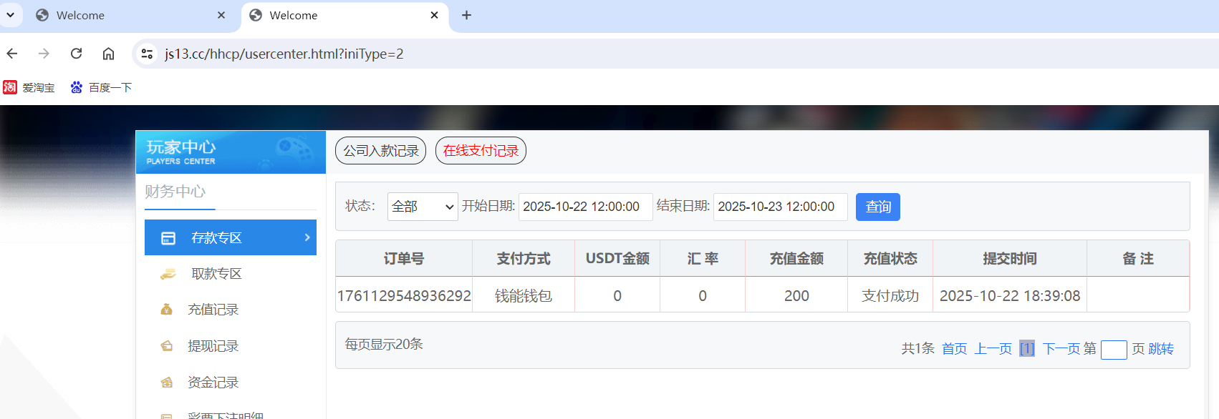Screen dimensions: 1219x419
Task: Click the 存款专区 card icon
Action: click(x=168, y=238)
